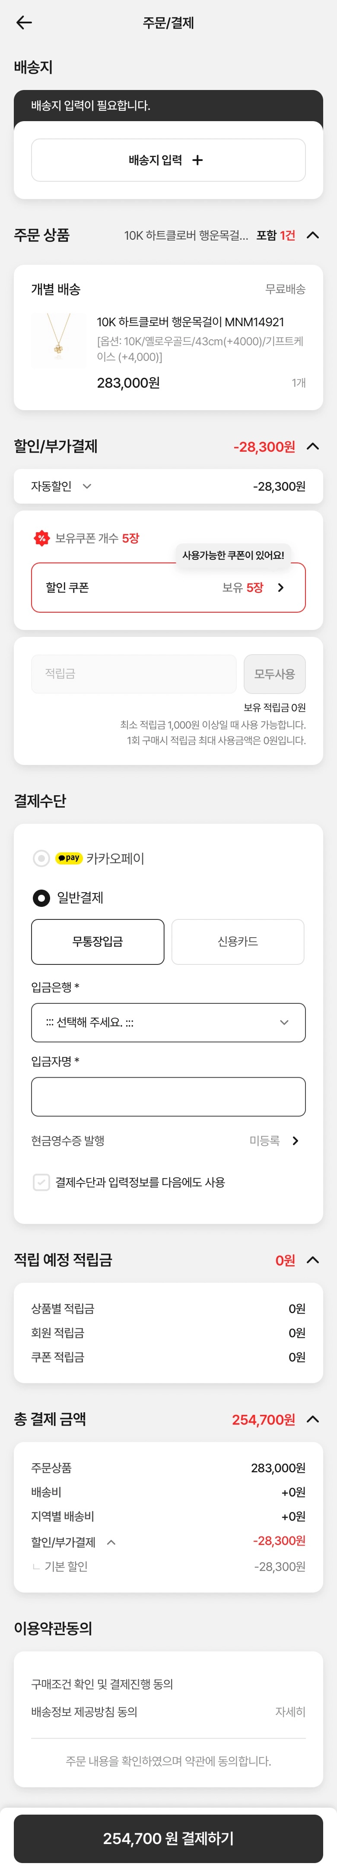Switch to the 신용카드 tab
The image size is (337, 1870).
(238, 941)
